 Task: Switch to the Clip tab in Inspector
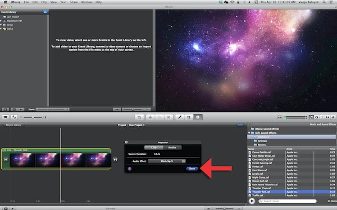click(154, 147)
